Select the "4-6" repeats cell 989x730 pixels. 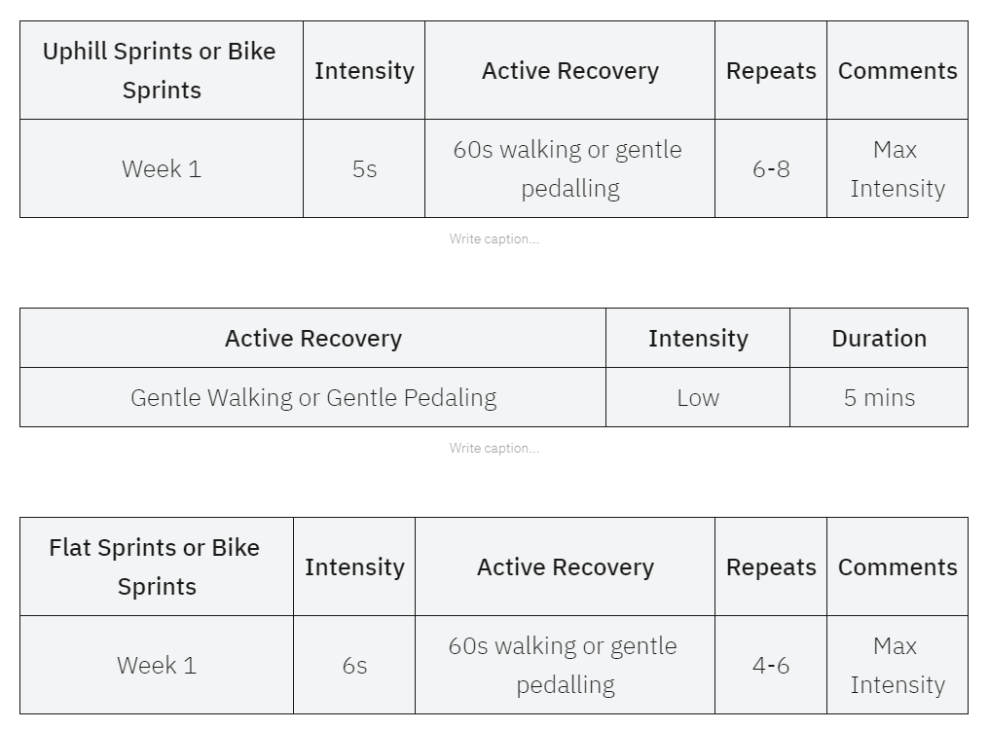point(771,665)
